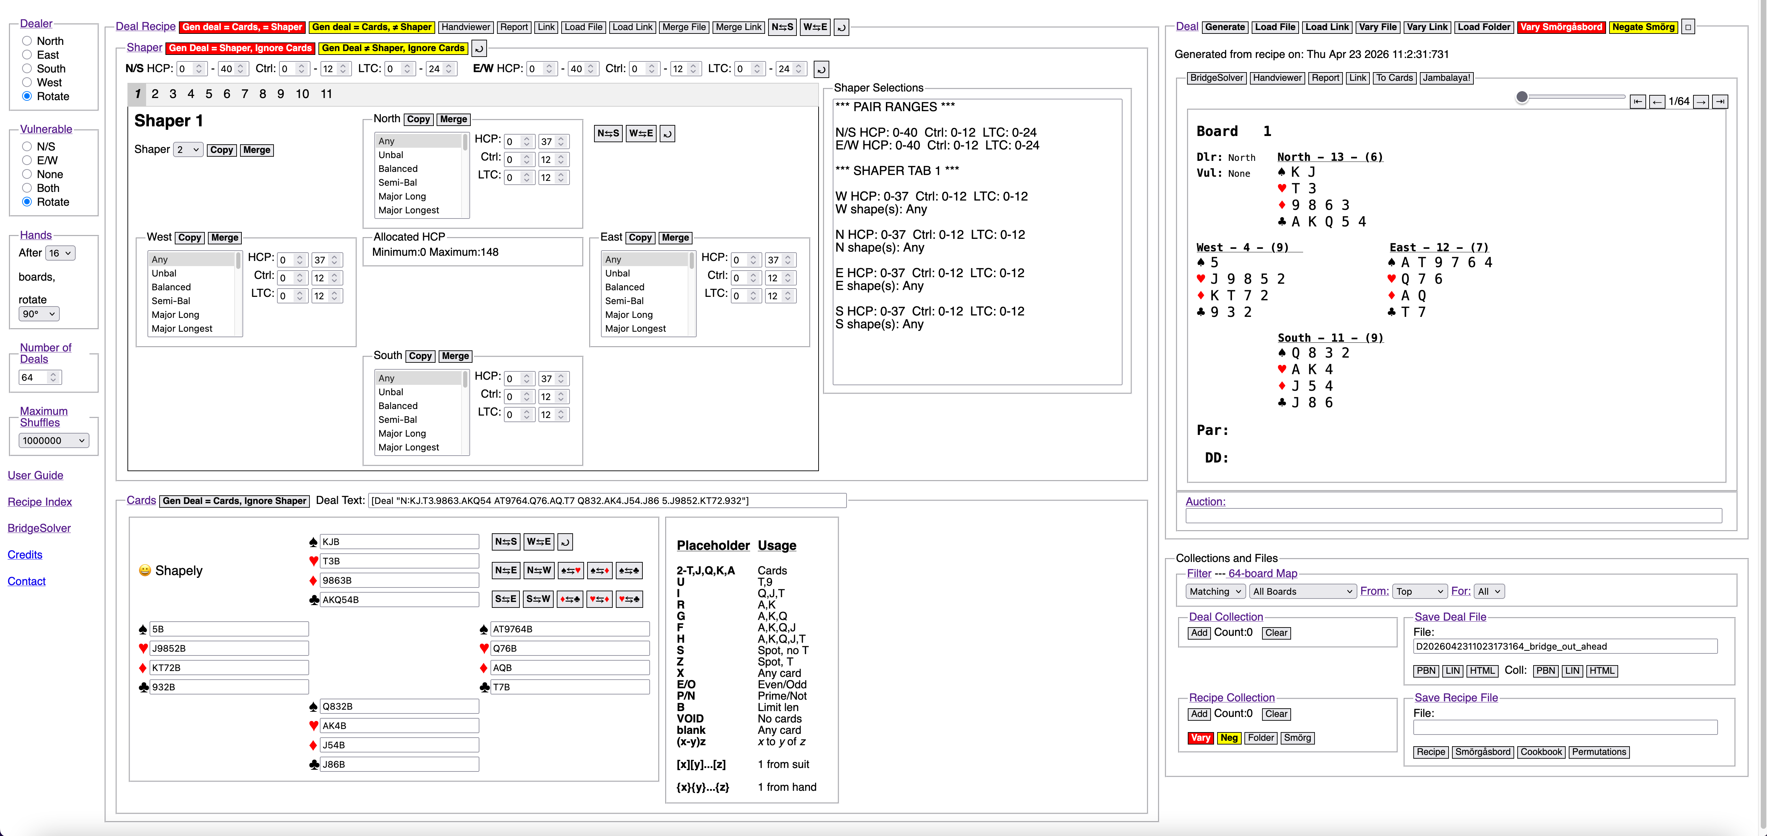Screen dimensions: 1767x836
Task: Select South as dealer
Action: [x=27, y=69]
